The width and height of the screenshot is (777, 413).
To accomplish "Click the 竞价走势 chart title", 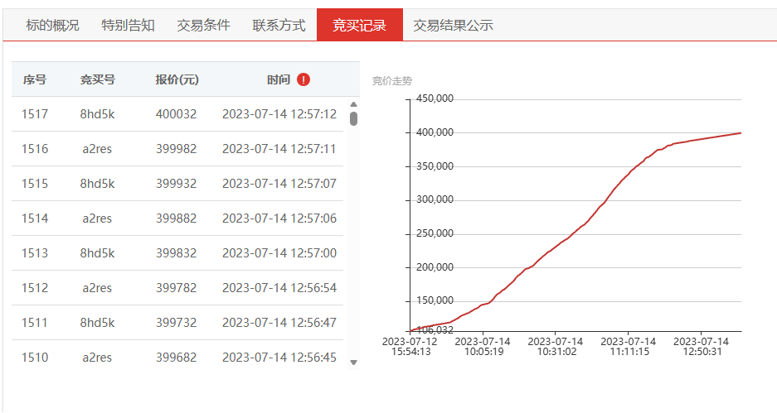I will click(x=392, y=81).
